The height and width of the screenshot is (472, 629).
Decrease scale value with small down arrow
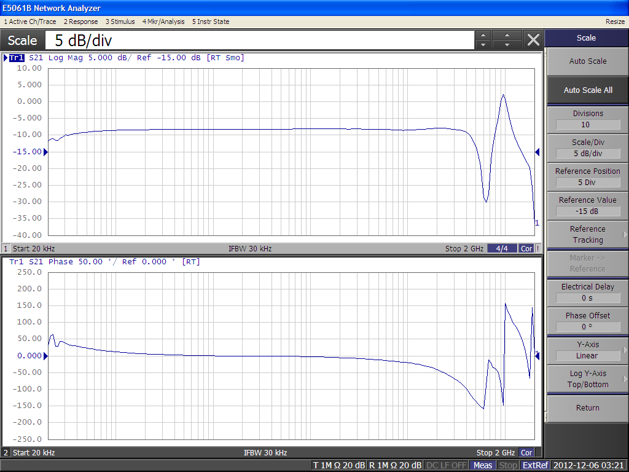point(483,45)
